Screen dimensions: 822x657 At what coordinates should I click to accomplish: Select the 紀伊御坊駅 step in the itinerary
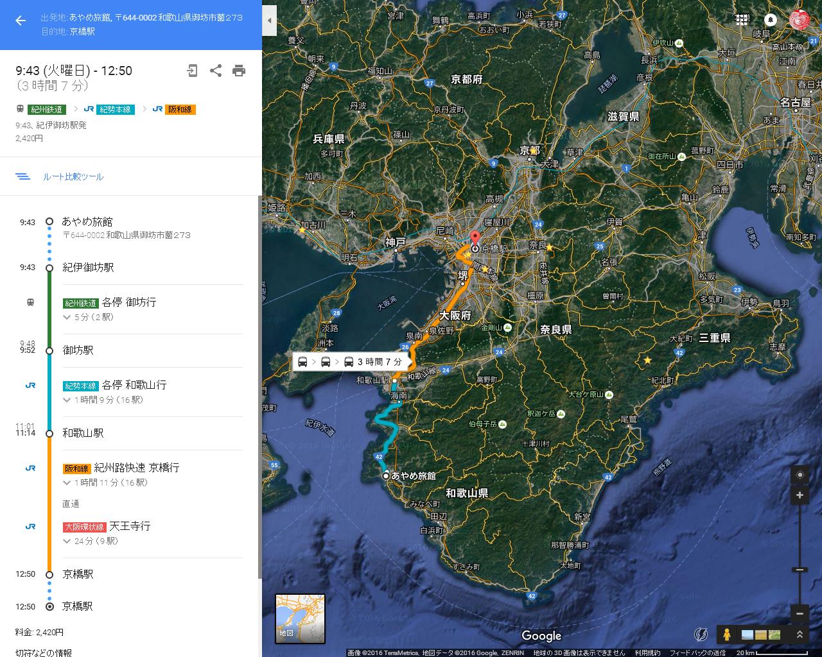[88, 268]
